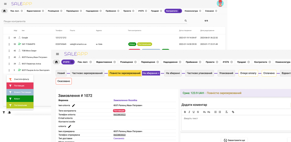
Task: Apply strikethrough formatting in comment editor
Action: (x=198, y=112)
